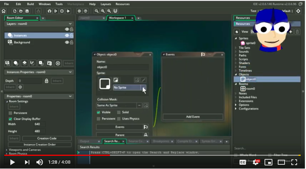Open the Layouts menu
Screen dimensions: 306x169
click(106, 4)
